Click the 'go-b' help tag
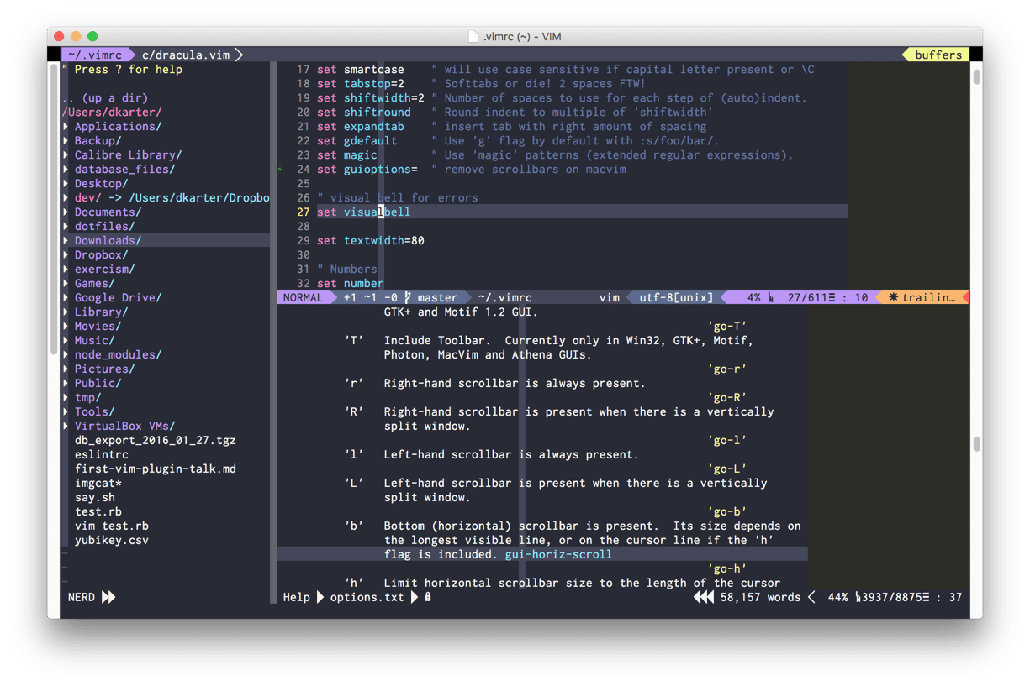The image size is (1030, 686). click(727, 511)
